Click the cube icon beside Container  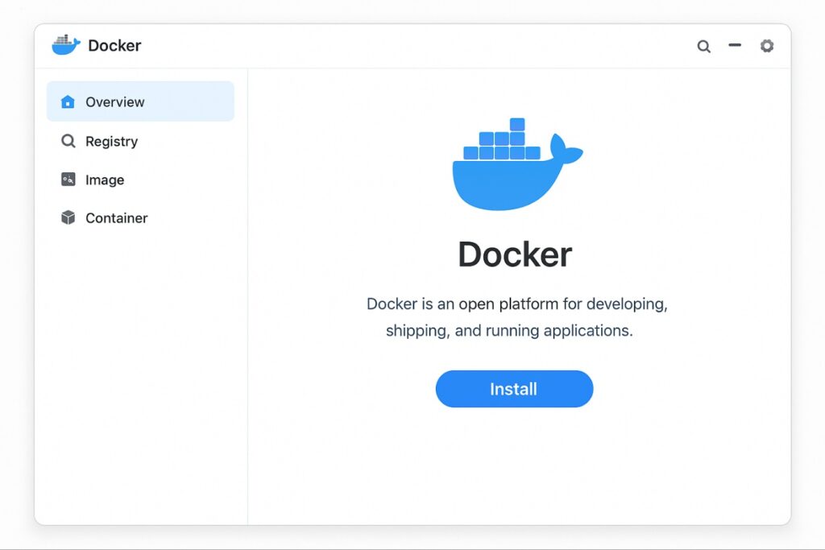[68, 218]
